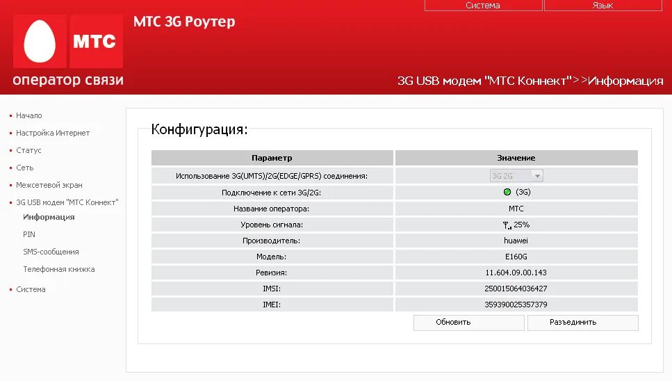The height and width of the screenshot is (381, 672).
Task: Click the revision value 11.604.09.00.143
Action: [516, 273]
